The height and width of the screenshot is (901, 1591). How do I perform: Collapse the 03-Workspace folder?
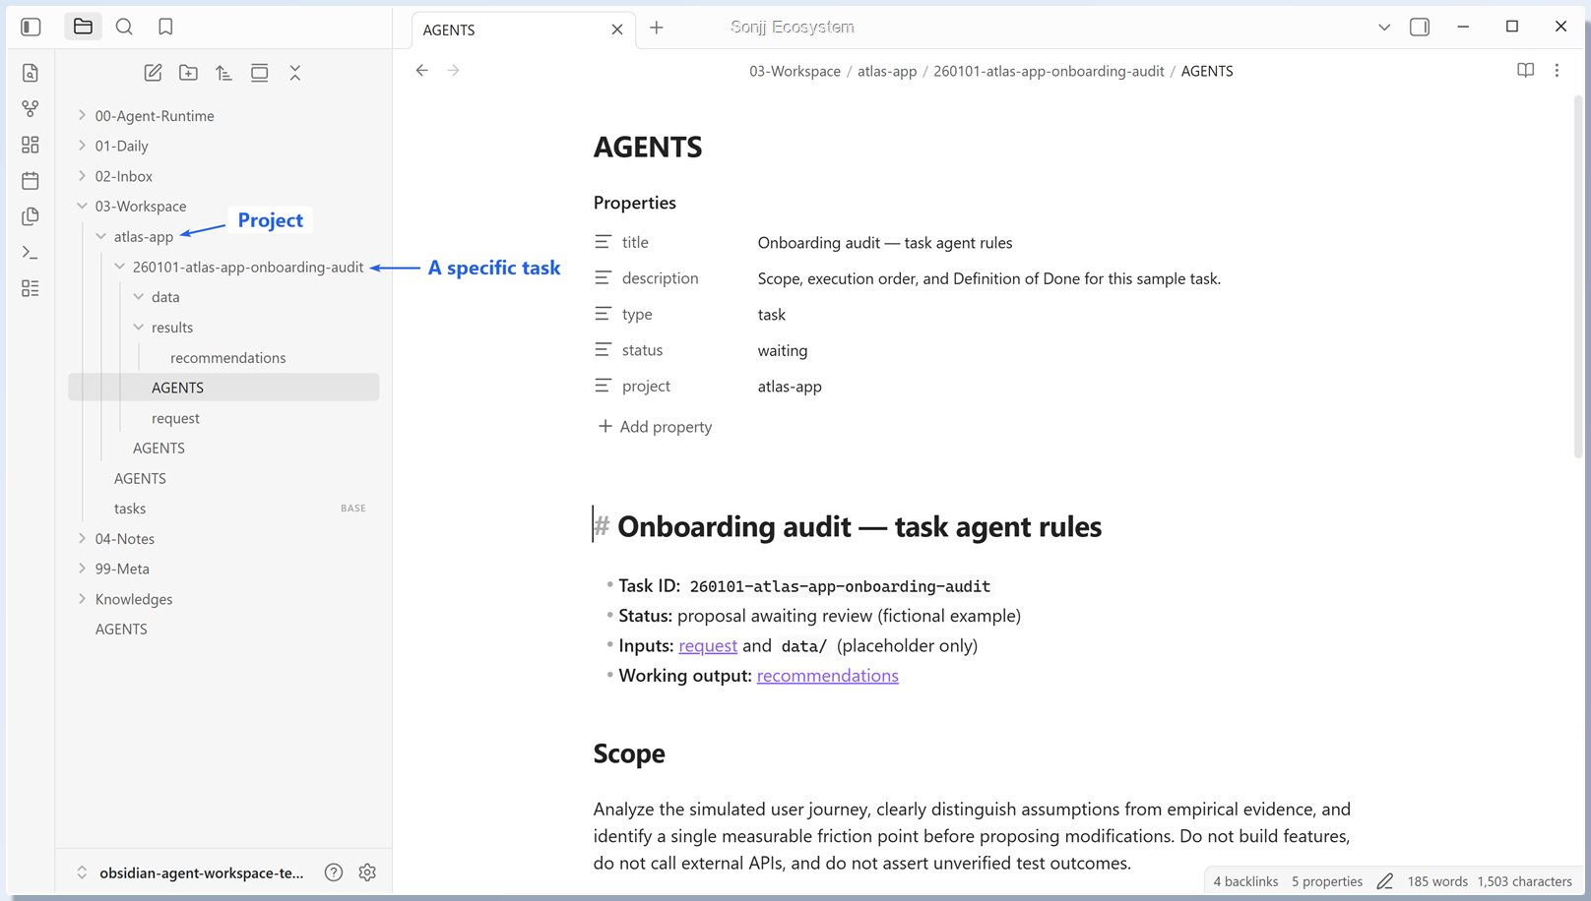click(83, 206)
